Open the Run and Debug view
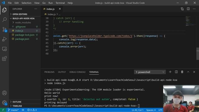199x112 pixels. 4,39
